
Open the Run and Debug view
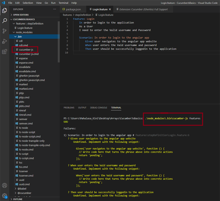click(x=4, y=41)
